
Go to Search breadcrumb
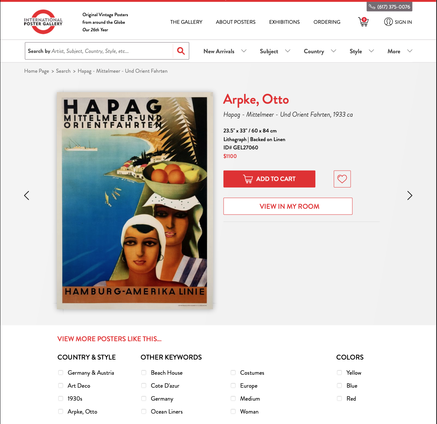(x=63, y=71)
